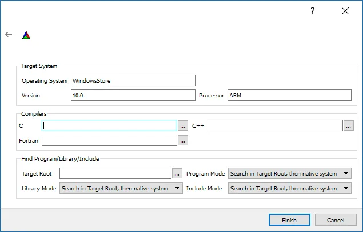The width and height of the screenshot is (363, 232).
Task: Browse for the C compiler path
Action: click(183, 125)
